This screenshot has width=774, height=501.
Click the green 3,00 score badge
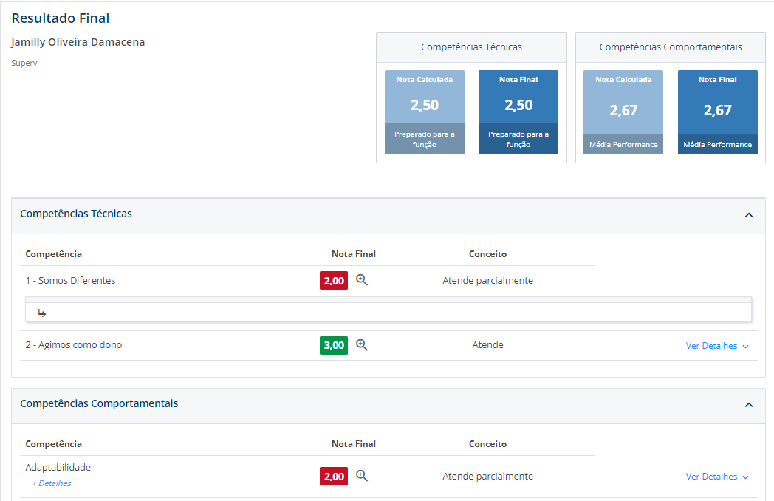tap(334, 345)
